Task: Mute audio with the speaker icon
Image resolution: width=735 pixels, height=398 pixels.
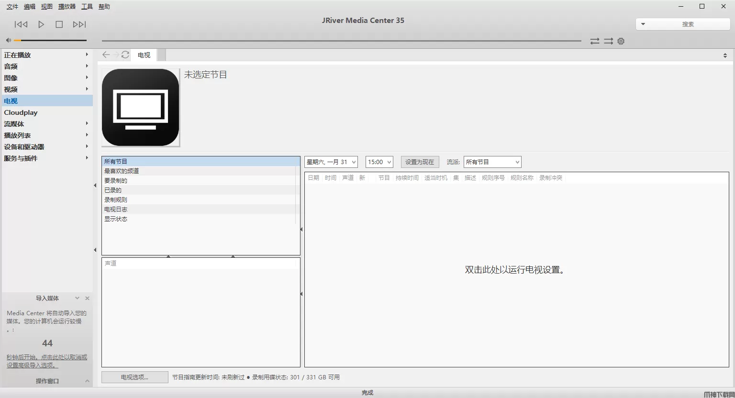Action: (x=8, y=41)
